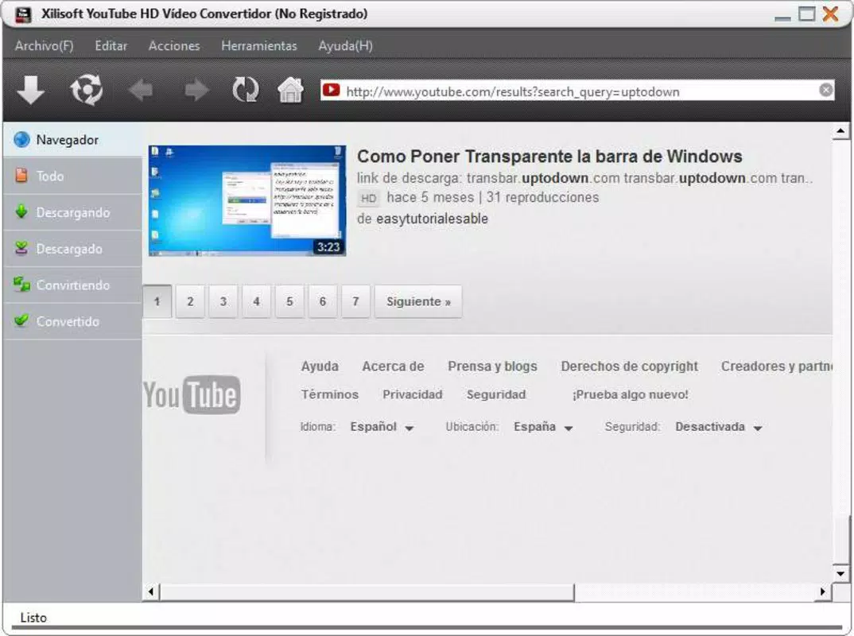The image size is (854, 636).
Task: Open the 'Como Poner Transparente la barra' title link
Action: tap(549, 157)
